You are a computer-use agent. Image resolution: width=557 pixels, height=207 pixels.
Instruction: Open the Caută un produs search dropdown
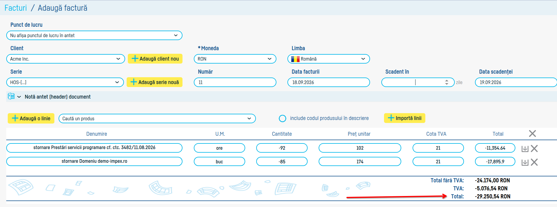(x=157, y=118)
